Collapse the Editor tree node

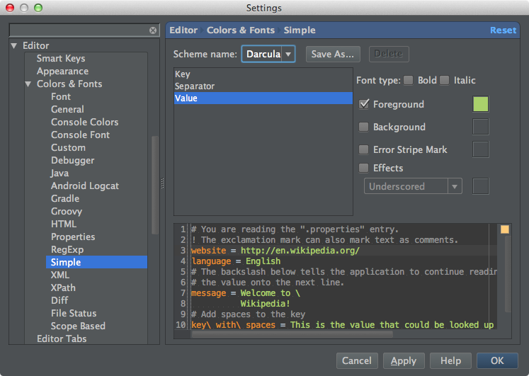tap(14, 45)
